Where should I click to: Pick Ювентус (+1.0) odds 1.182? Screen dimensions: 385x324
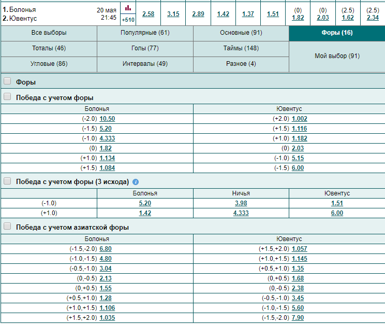pyautogui.click(x=299, y=138)
